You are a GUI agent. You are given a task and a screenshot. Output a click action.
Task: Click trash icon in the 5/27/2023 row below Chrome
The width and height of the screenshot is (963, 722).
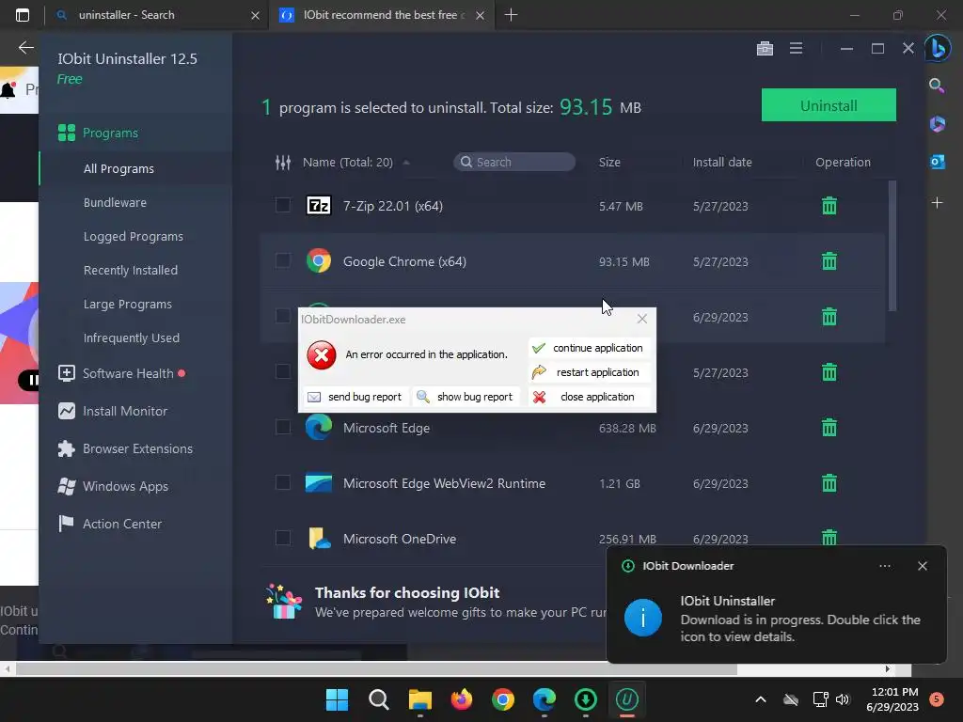point(829,372)
